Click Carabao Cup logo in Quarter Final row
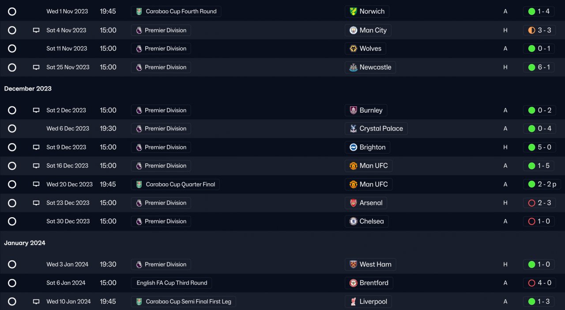The height and width of the screenshot is (310, 565). 139,184
